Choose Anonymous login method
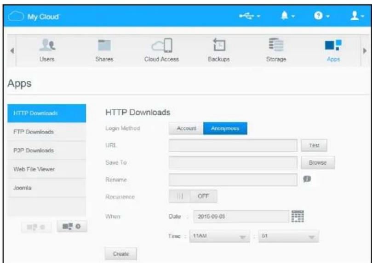This screenshot has width=372, height=263. click(225, 129)
